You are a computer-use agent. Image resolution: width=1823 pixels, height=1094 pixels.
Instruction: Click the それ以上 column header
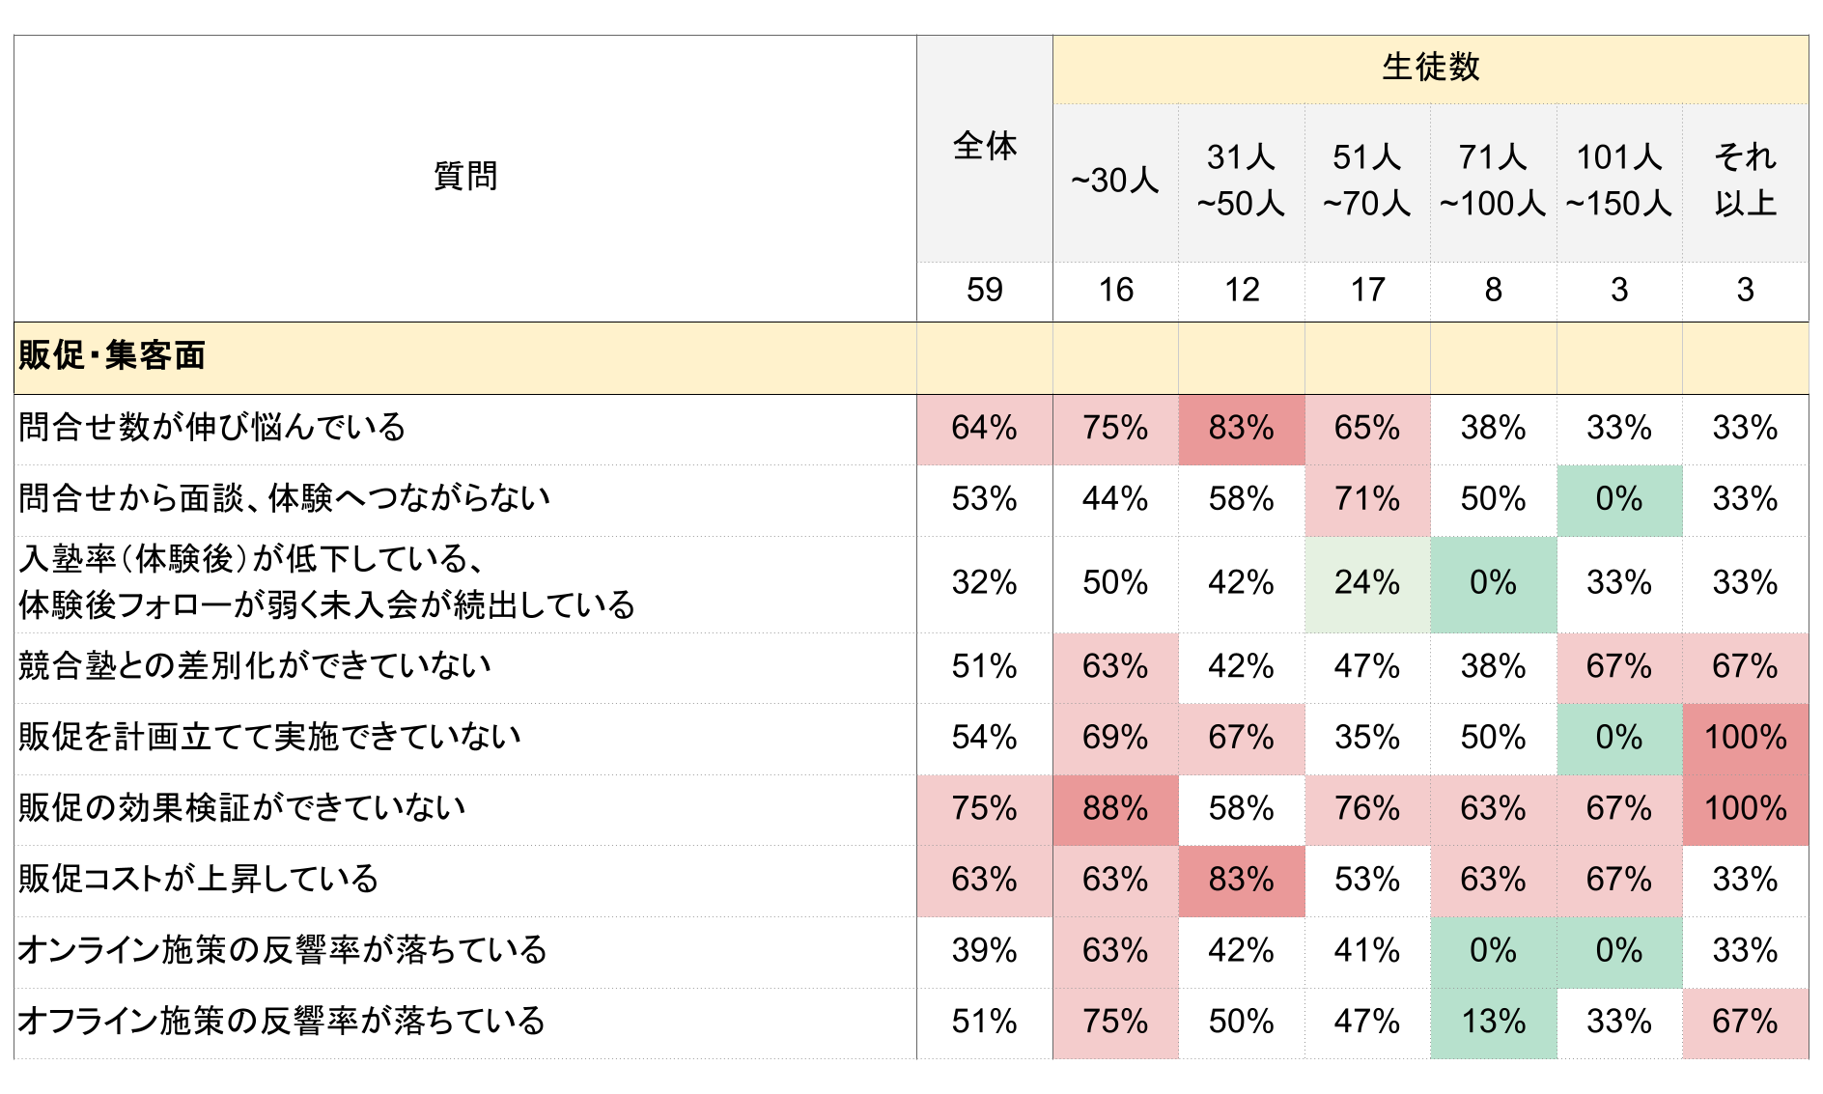click(1745, 181)
